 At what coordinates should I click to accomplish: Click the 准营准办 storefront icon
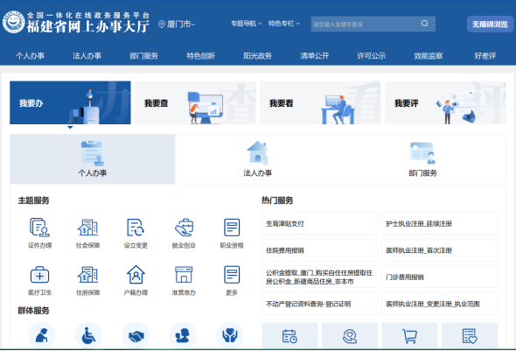184,275
